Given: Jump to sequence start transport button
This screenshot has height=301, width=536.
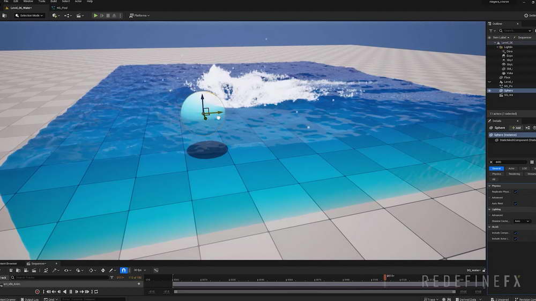Looking at the screenshot, I should click(x=43, y=292).
